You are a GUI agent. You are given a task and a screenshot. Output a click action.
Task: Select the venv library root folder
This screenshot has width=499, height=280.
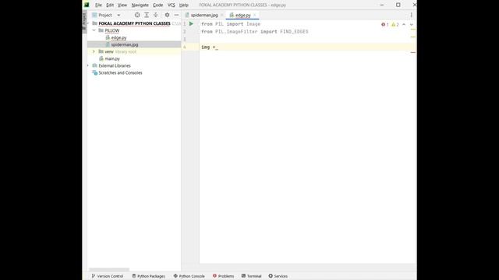(x=120, y=51)
